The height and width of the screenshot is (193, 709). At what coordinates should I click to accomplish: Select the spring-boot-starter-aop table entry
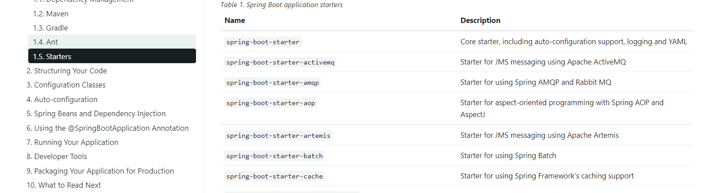(271, 103)
